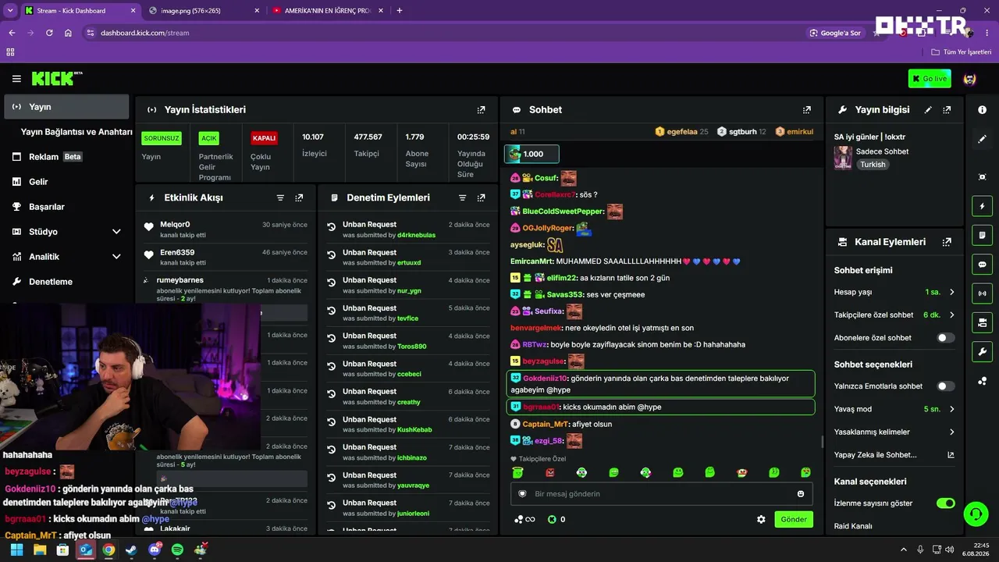The image size is (999, 562).
Task: Toggle Yalnızca Emotlarla sohbet switch
Action: point(946,386)
